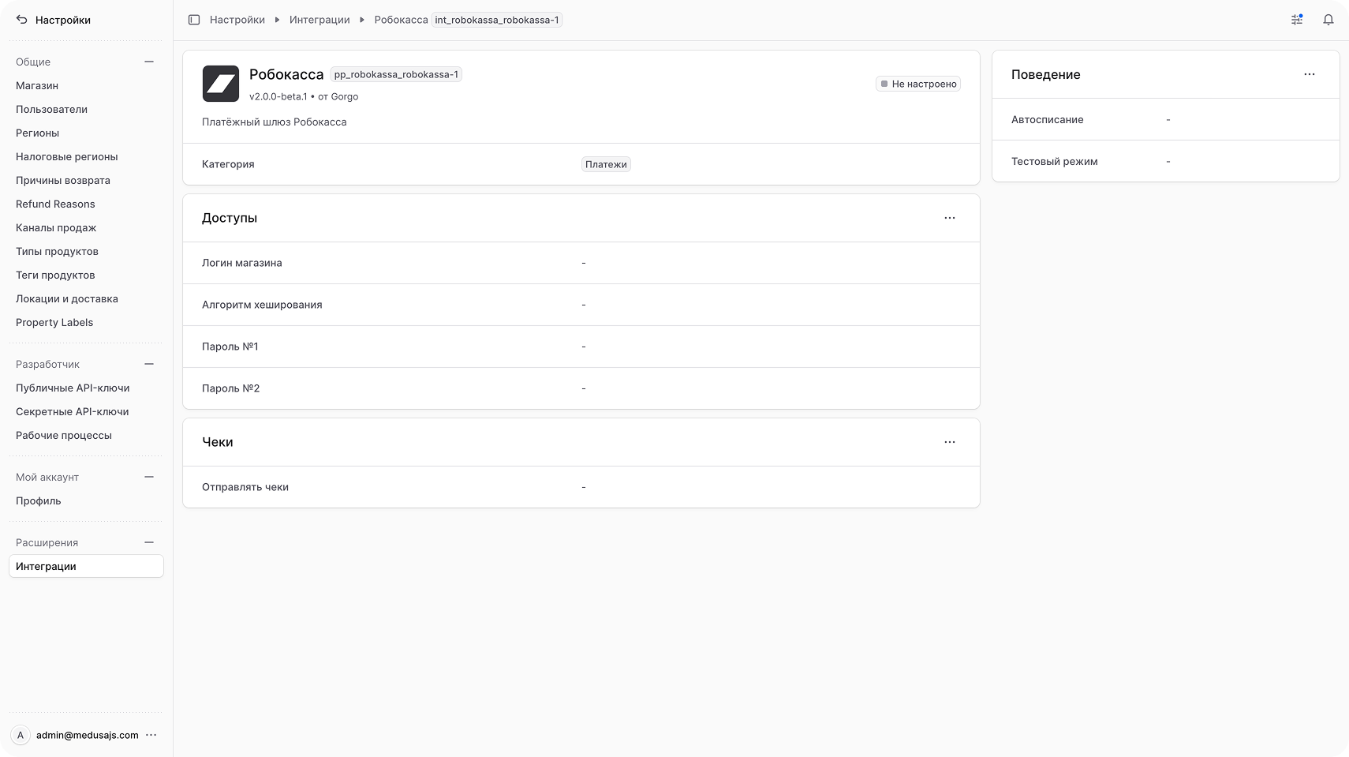Click the Настройки breadcrumb link

pyautogui.click(x=237, y=20)
